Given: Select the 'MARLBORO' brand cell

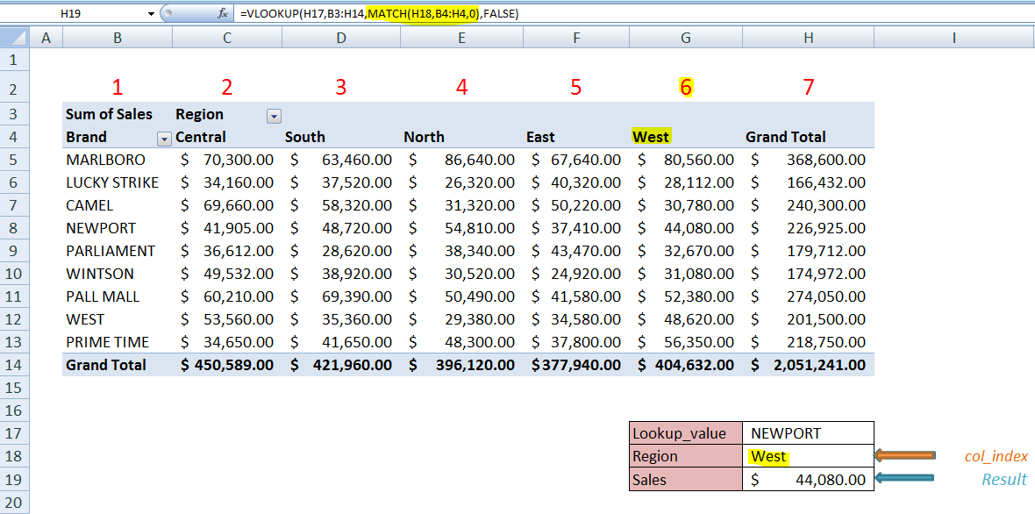Looking at the screenshot, I should [118, 160].
